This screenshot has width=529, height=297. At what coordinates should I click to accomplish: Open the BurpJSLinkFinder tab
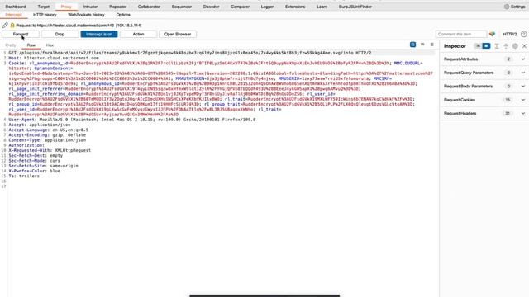(x=355, y=7)
